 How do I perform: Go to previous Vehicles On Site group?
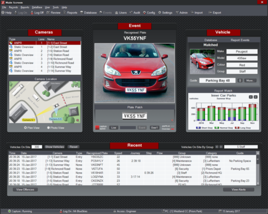[217, 147]
